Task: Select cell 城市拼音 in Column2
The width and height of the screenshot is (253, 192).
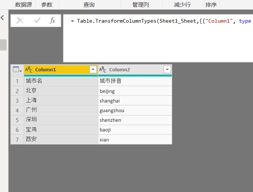Action: coord(135,81)
